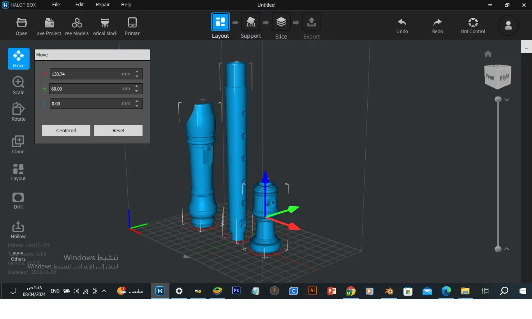Open the Repair menu
Viewport: 532px width, 319px height.
[103, 5]
